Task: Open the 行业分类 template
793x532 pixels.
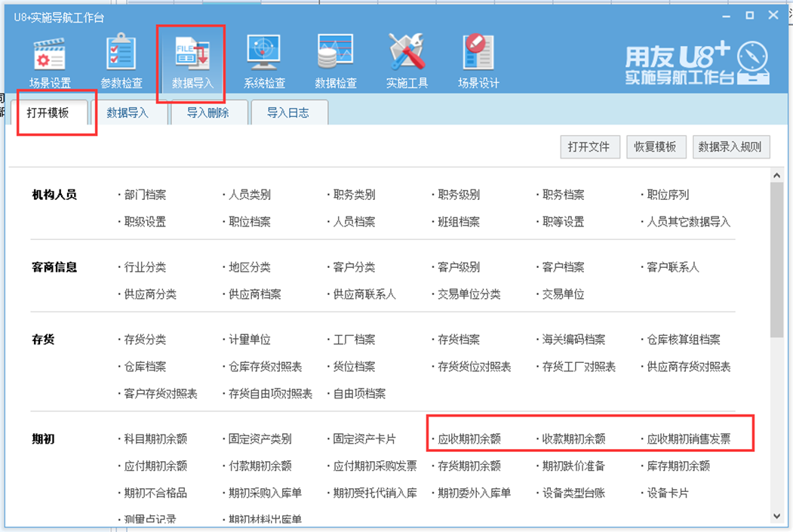Action: coord(145,267)
